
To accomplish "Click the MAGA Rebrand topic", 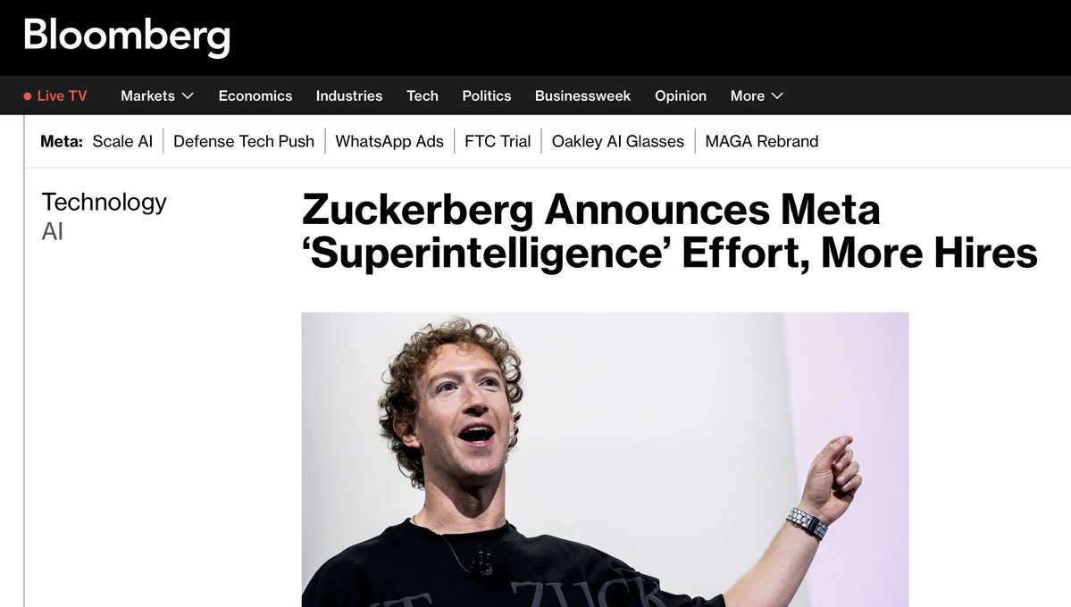I will (x=762, y=141).
